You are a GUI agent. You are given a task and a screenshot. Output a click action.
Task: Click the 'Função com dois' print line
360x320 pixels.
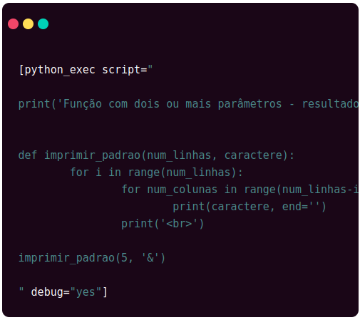pyautogui.click(x=189, y=104)
